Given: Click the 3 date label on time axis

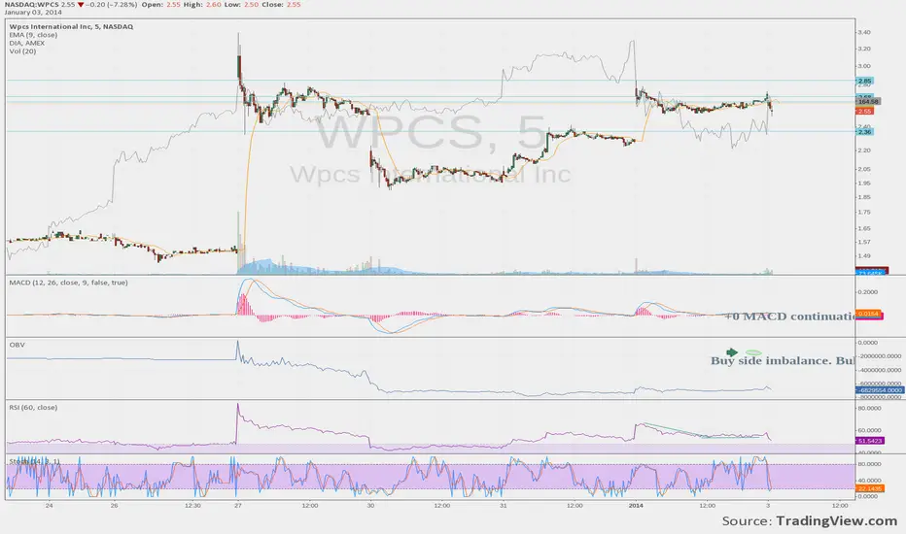Looking at the screenshot, I should (x=768, y=505).
